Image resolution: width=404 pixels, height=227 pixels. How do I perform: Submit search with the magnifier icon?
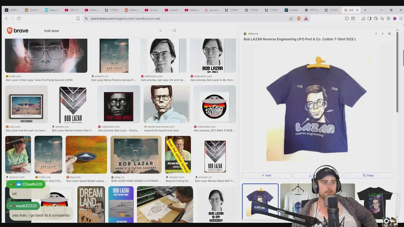click(x=175, y=31)
